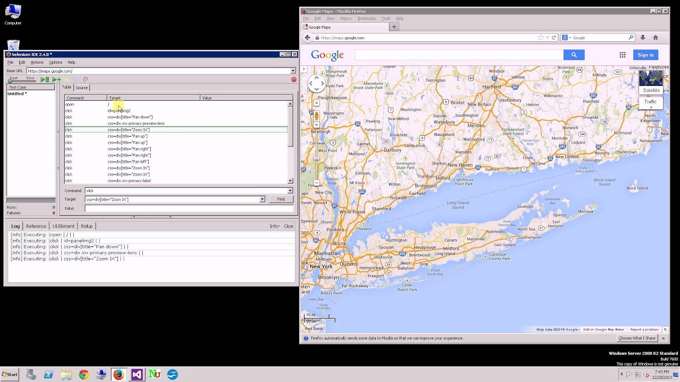Screen dimensions: 680x382
Task: Select the mv-primary-label click row
Action: click(x=176, y=180)
